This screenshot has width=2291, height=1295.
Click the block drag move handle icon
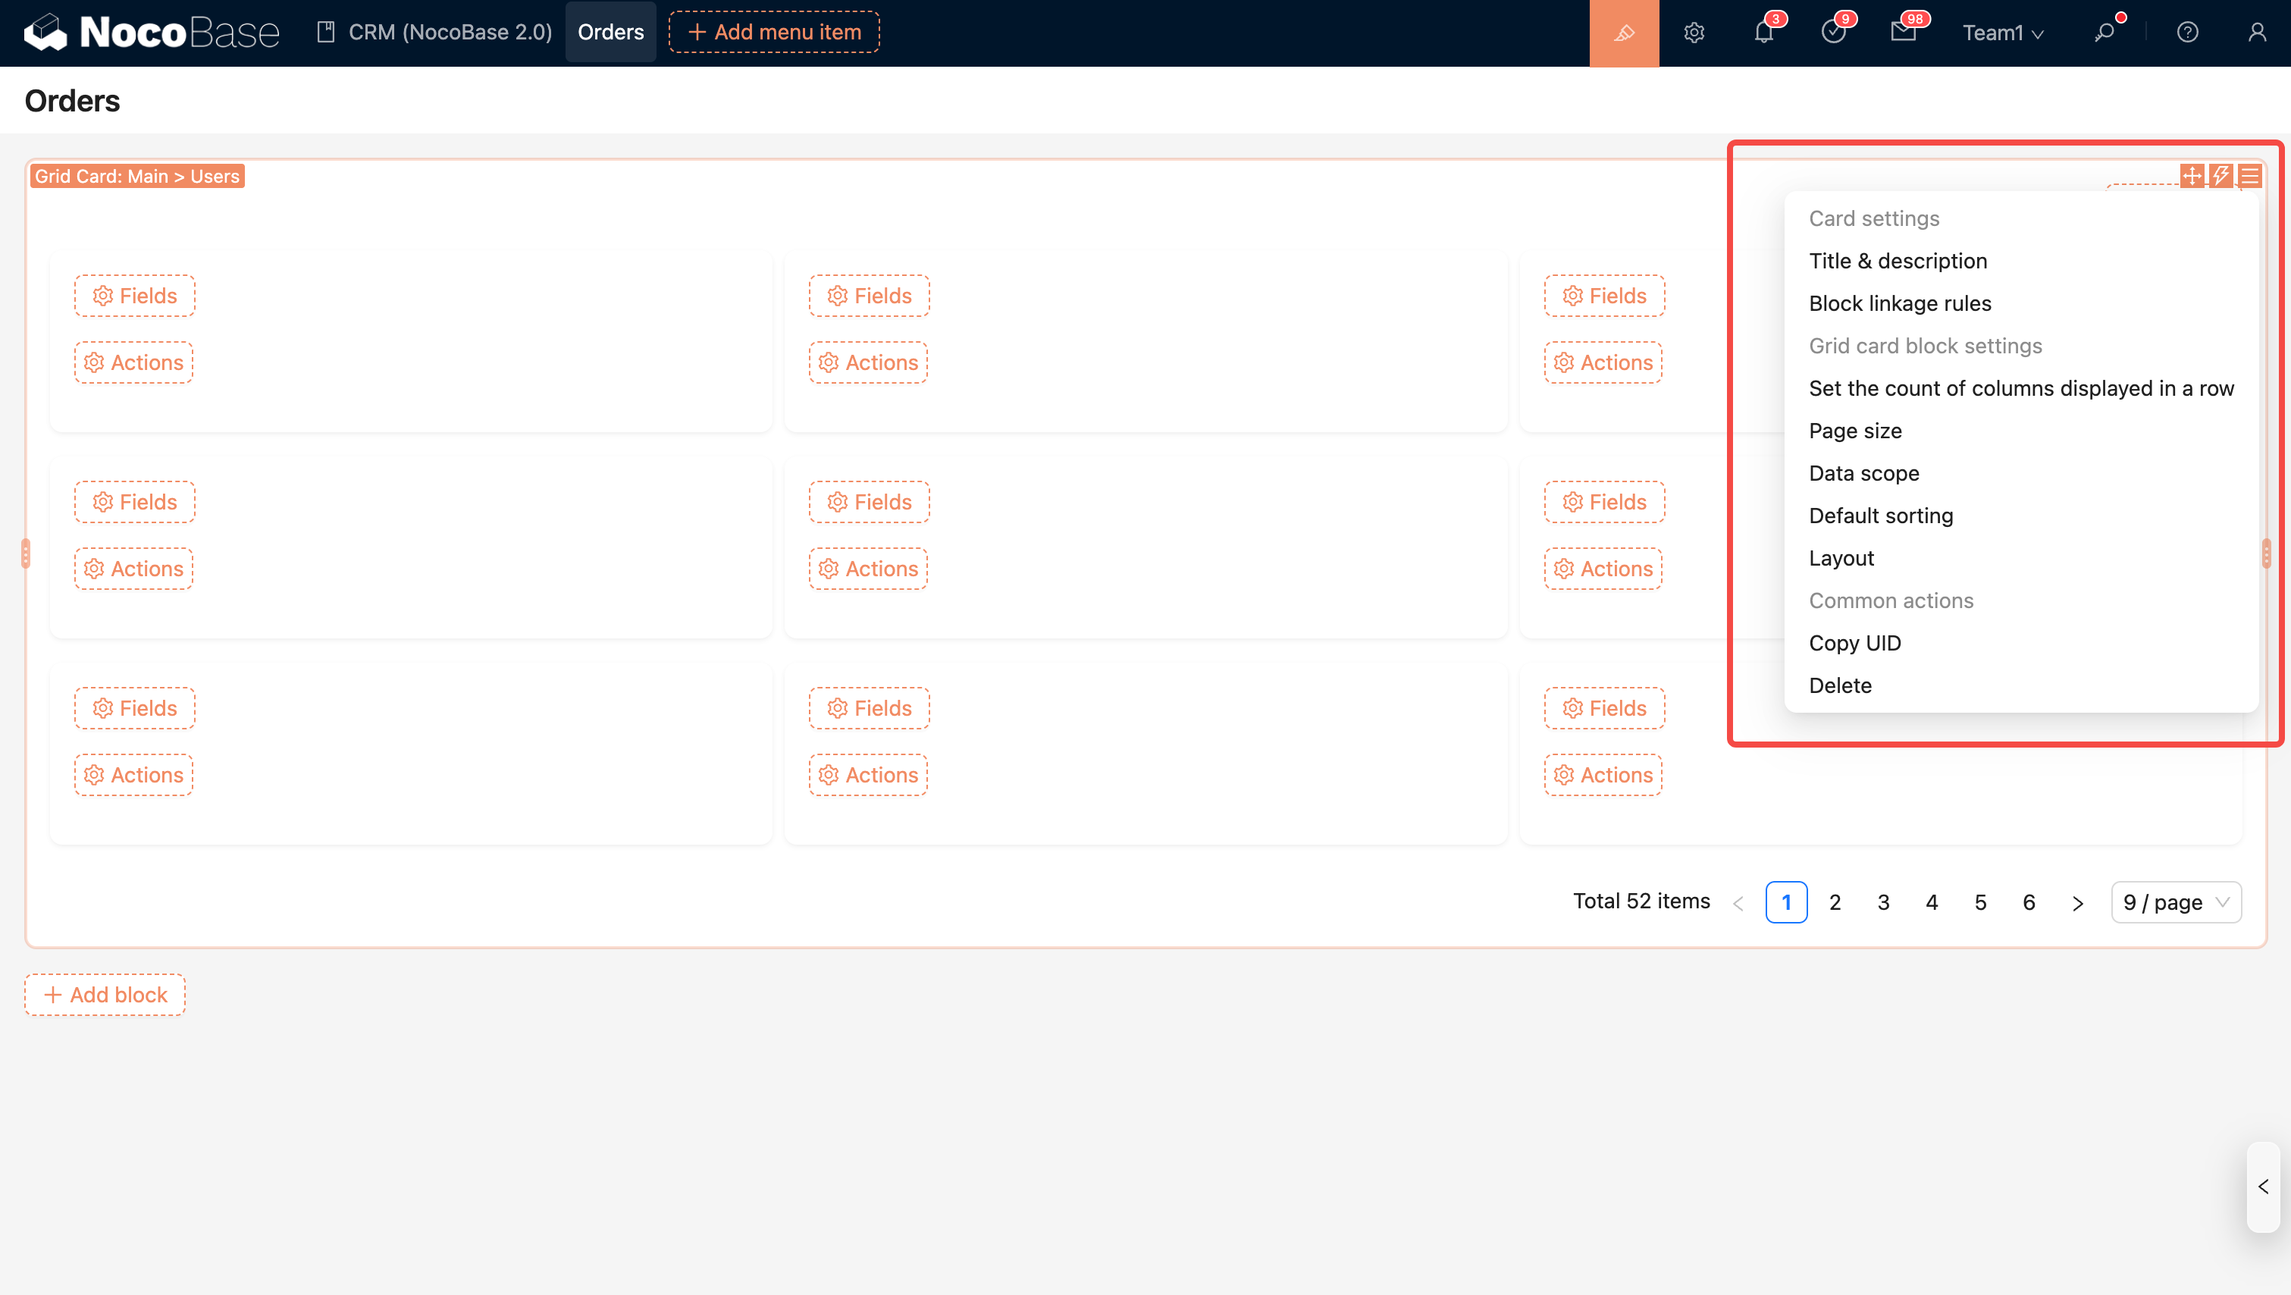2192,175
